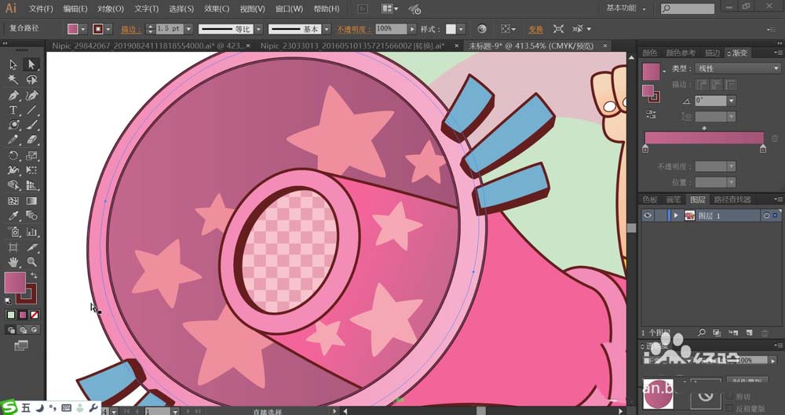
Task: Click target circle of 图层 1
Action: coord(766,216)
